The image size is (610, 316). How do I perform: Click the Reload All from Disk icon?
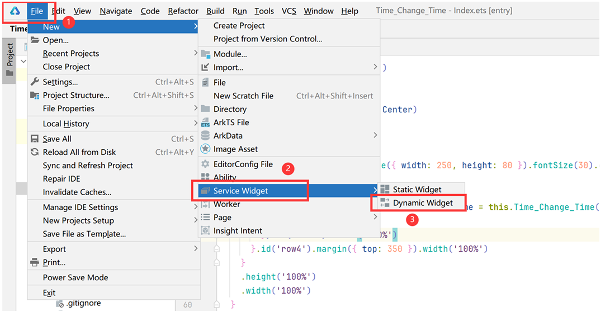pos(35,152)
